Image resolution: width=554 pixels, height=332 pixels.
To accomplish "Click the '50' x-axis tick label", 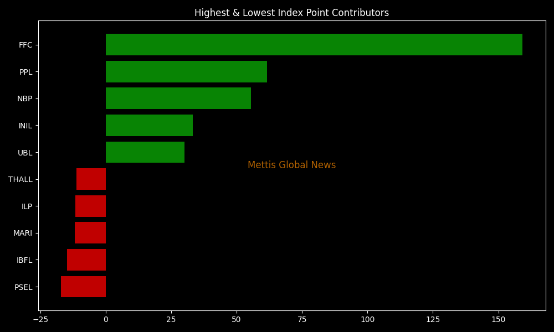I will pyautogui.click(x=237, y=319).
